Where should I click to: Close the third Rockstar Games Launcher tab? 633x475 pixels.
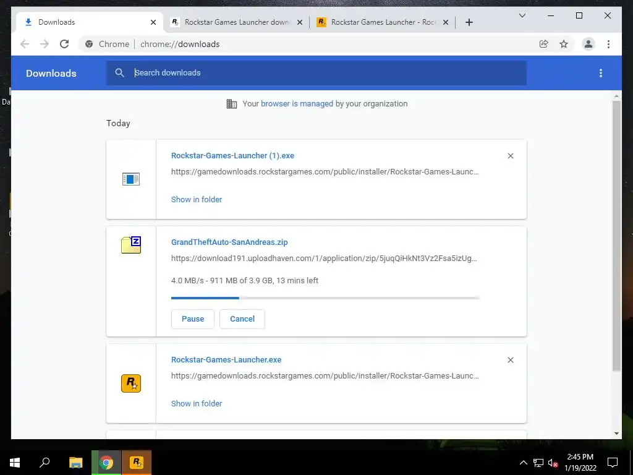(x=445, y=22)
